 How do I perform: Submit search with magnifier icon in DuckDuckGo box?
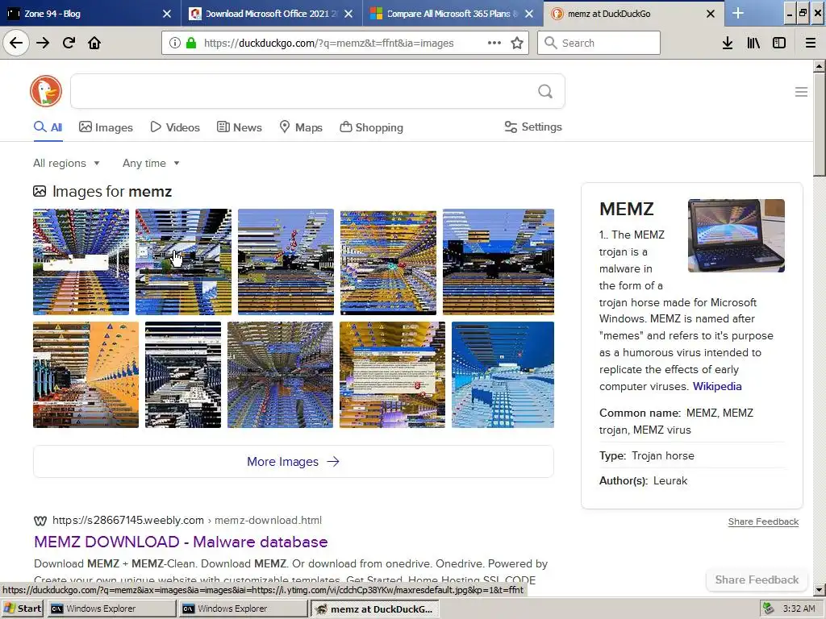[545, 91]
